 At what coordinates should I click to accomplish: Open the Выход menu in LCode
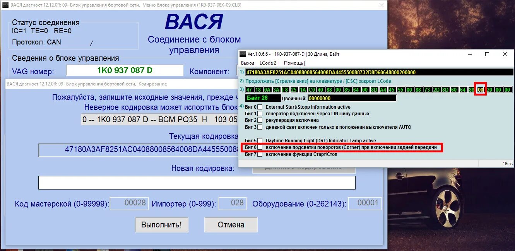248,63
